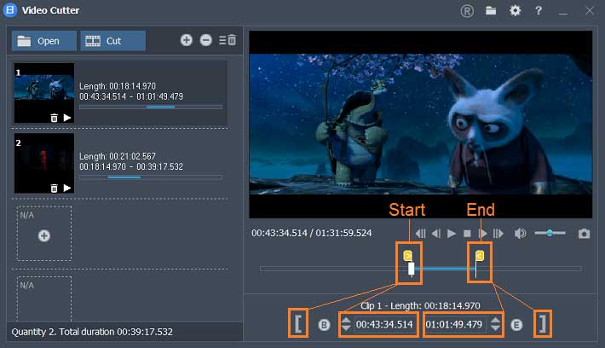The width and height of the screenshot is (605, 348).
Task: Click the yellow end marker on timeline
Action: click(480, 256)
